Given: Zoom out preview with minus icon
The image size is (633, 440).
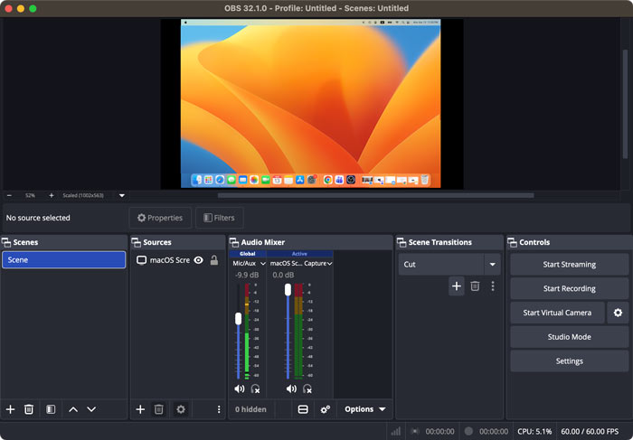Looking at the screenshot, I should (x=9, y=195).
